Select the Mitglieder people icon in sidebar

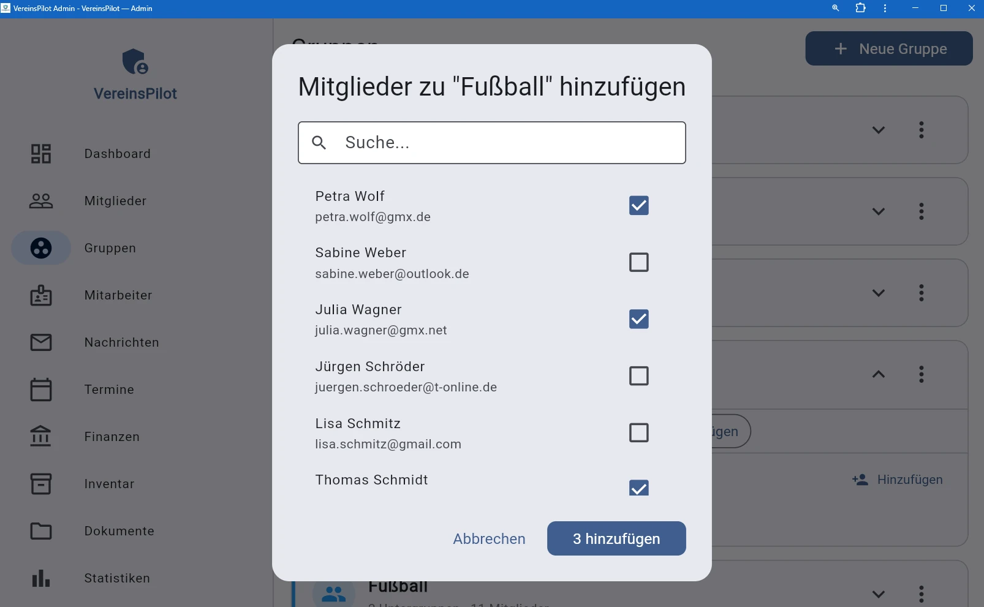pyautogui.click(x=40, y=201)
